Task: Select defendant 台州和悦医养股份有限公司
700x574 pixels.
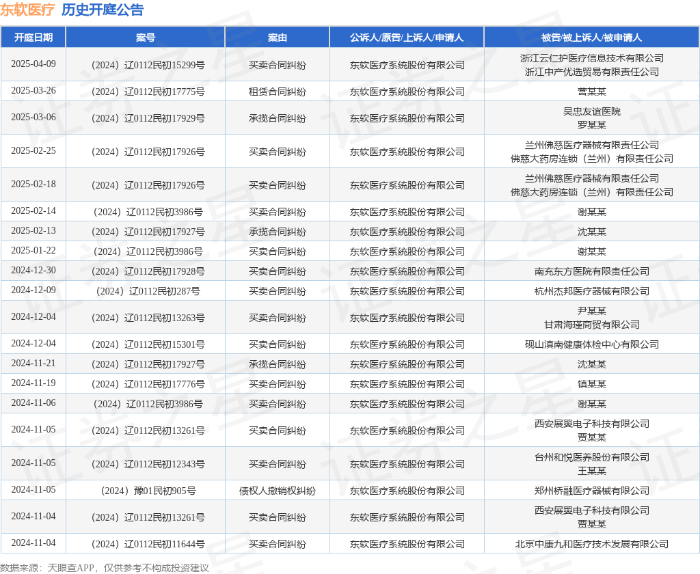Action: 591,458
